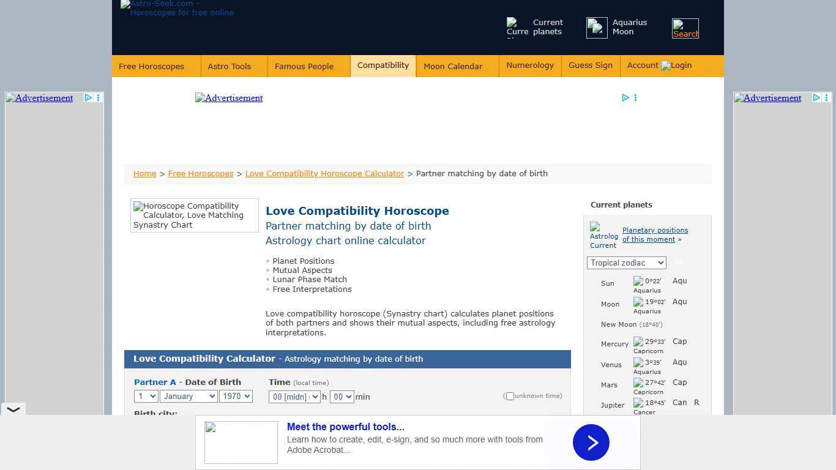Click the Current planets icon in the header
The width and height of the screenshot is (836, 470).
pos(517,27)
